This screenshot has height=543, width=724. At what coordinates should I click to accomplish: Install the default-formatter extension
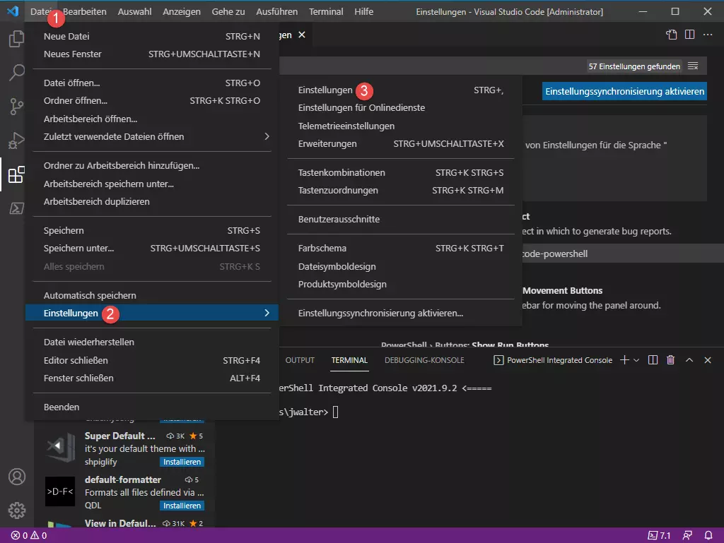[x=182, y=506]
